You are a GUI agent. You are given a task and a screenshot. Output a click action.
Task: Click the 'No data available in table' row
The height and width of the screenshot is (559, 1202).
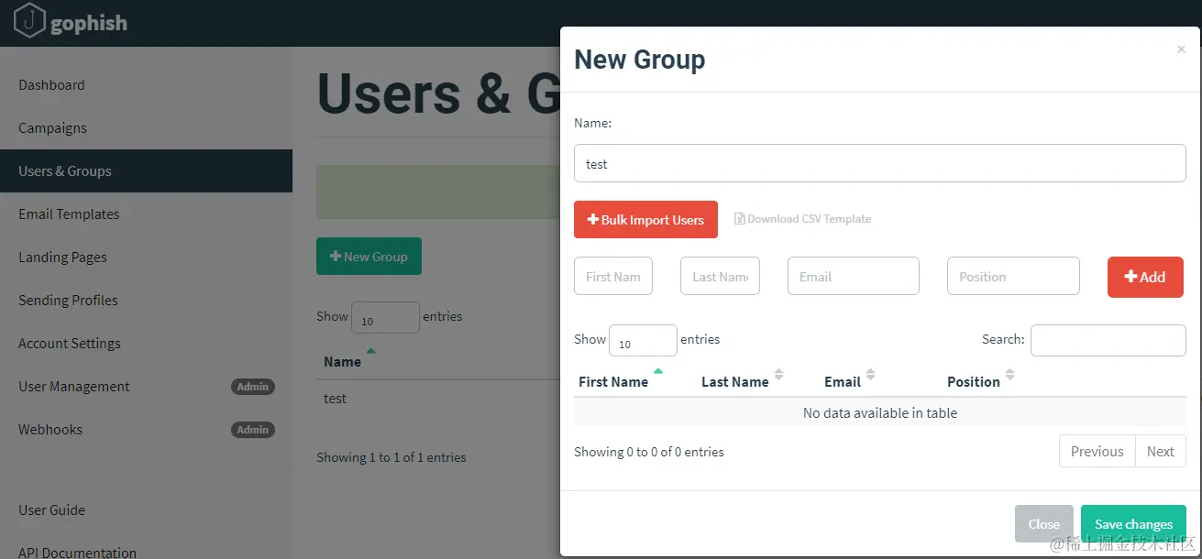[x=880, y=413]
